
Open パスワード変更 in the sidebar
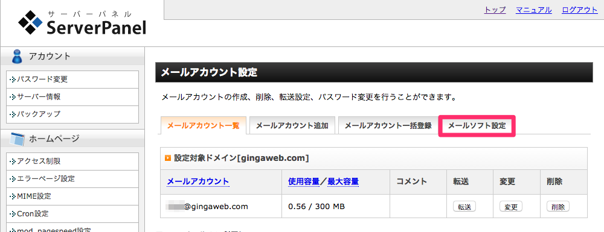pos(72,80)
